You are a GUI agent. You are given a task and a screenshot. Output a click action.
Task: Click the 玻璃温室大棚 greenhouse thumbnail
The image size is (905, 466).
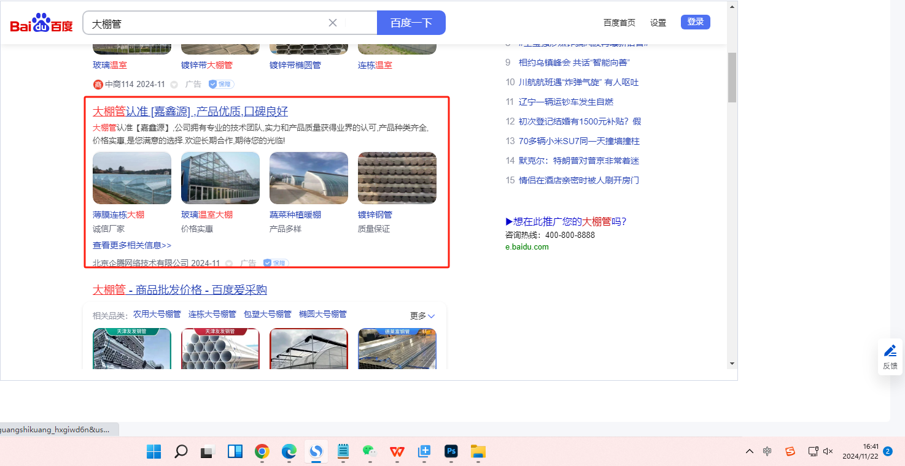pyautogui.click(x=220, y=178)
